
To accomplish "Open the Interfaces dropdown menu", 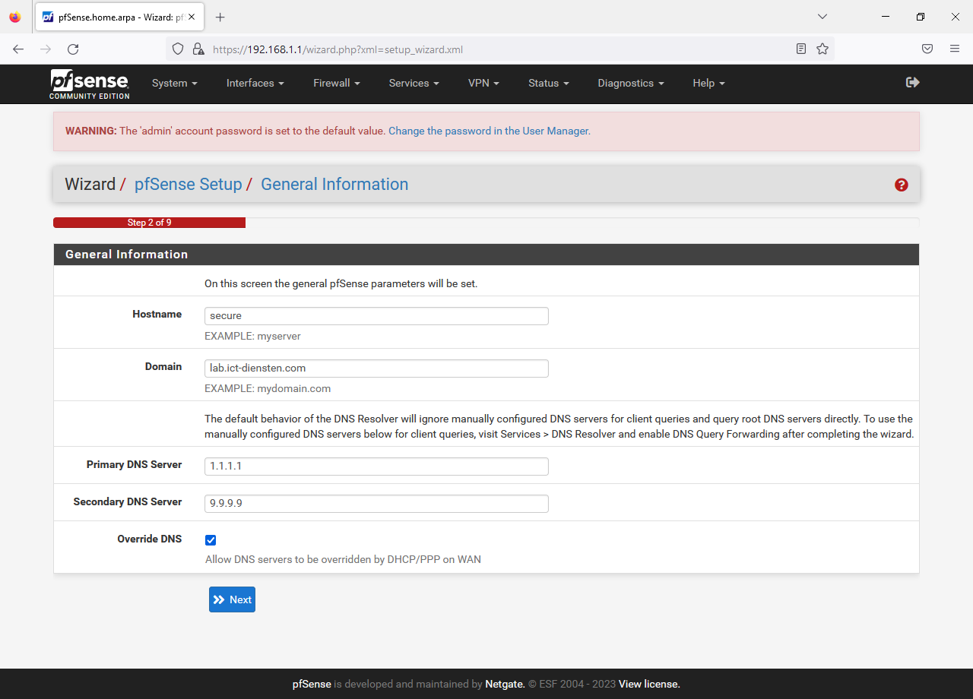I will (x=255, y=84).
